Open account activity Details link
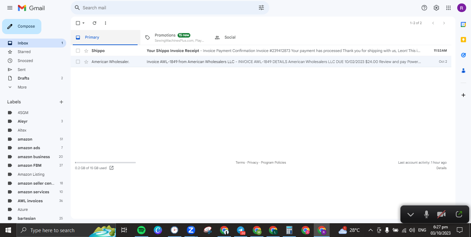Screen dimensions: 471x237 (x=441, y=168)
